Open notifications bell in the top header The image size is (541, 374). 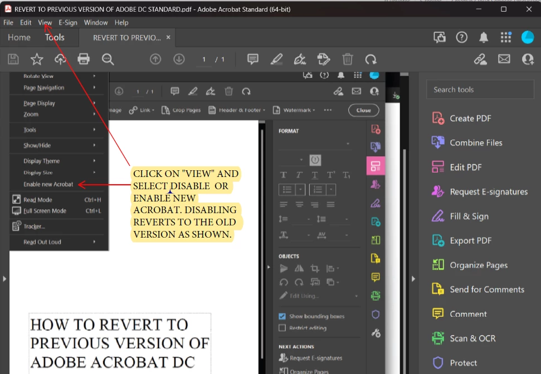(484, 37)
